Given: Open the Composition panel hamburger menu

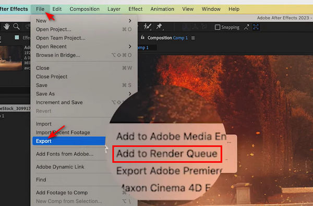Looking at the screenshot, I should [193, 38].
